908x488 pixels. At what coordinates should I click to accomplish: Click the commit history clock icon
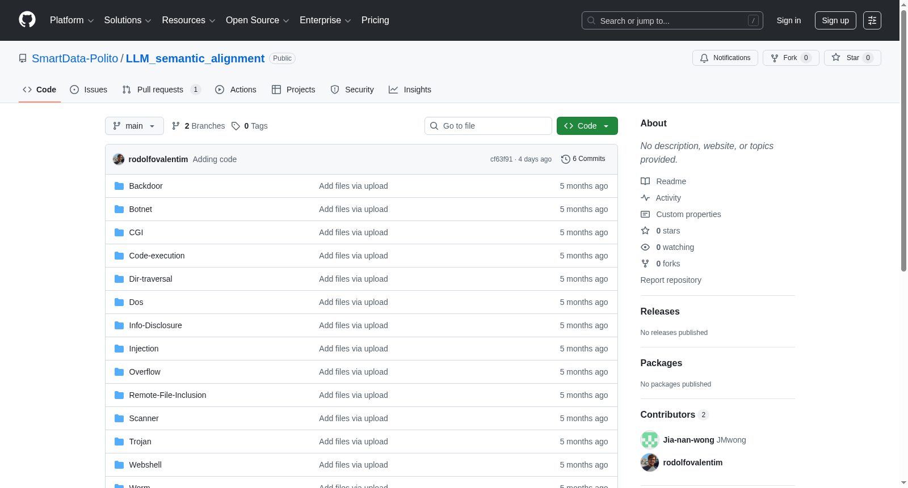[565, 159]
